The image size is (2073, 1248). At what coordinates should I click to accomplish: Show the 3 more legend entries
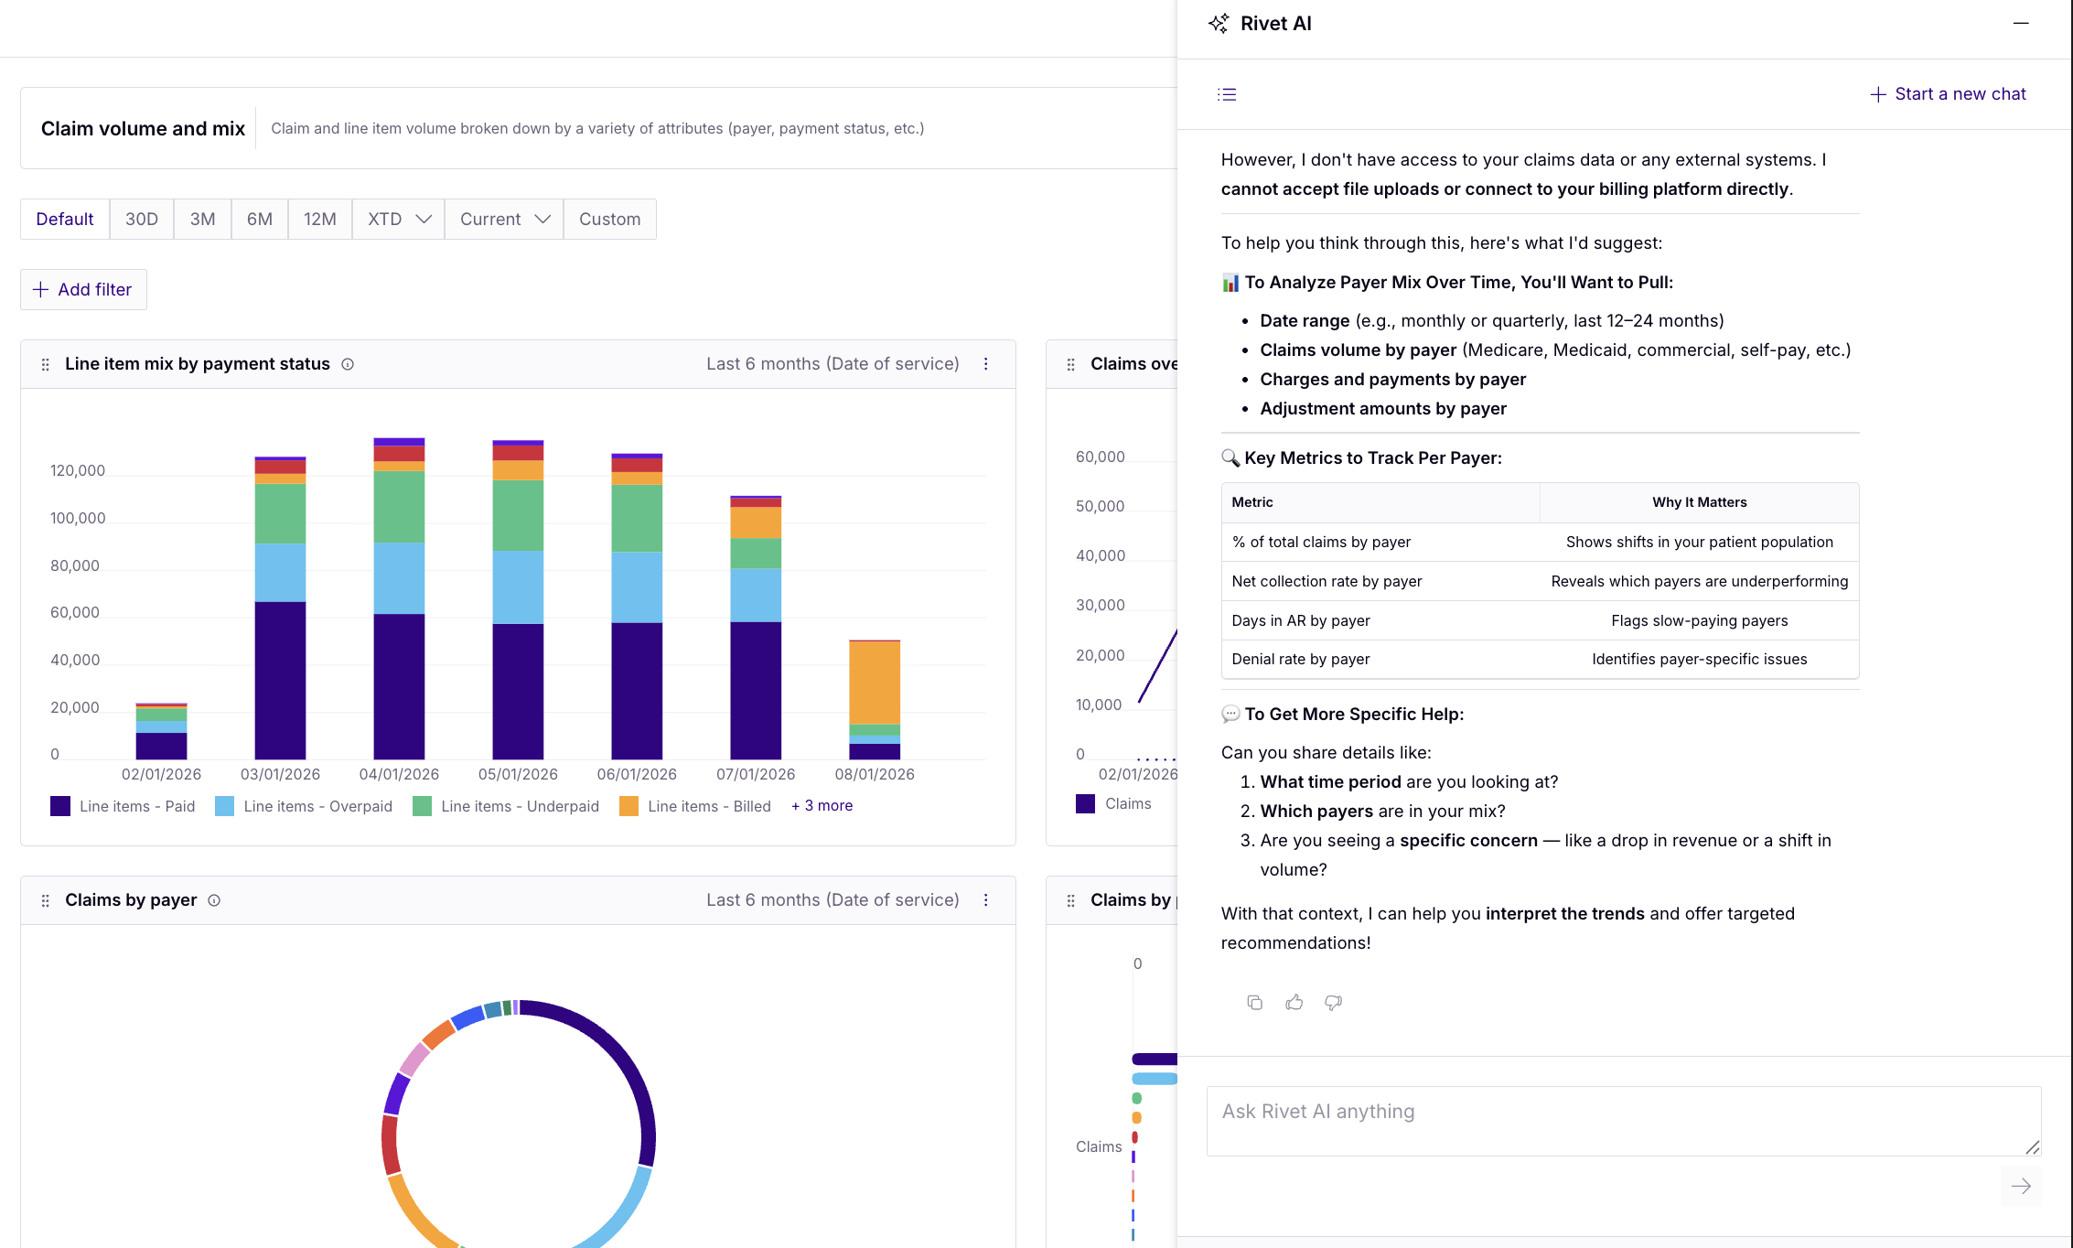point(822,805)
